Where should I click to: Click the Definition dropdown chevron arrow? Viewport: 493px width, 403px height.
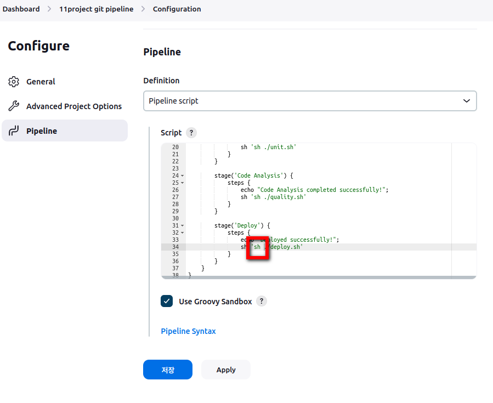[466, 101]
